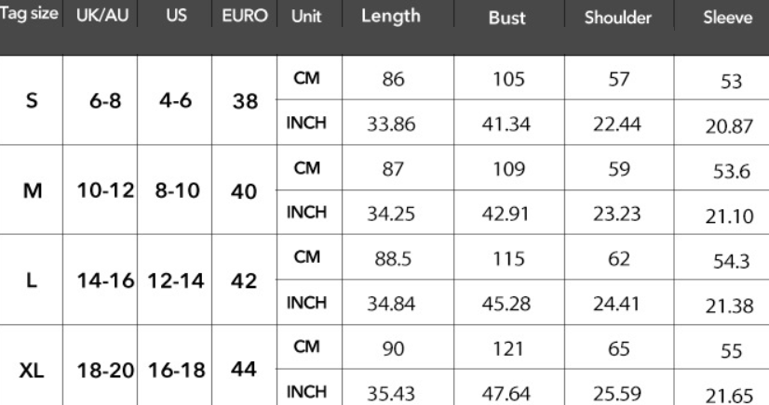The height and width of the screenshot is (405, 769).
Task: Select the EURO 44 size cell
Action: pyautogui.click(x=246, y=369)
